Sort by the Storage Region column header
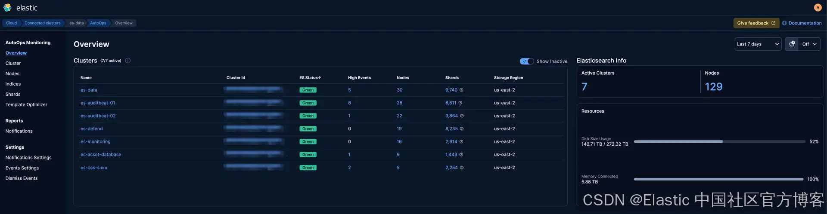Image resolution: width=827 pixels, height=214 pixels. 508,78
